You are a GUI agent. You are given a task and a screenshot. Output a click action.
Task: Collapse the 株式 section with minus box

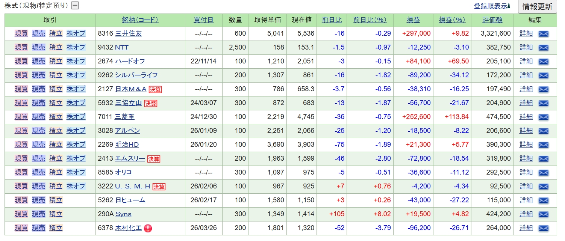75,6
